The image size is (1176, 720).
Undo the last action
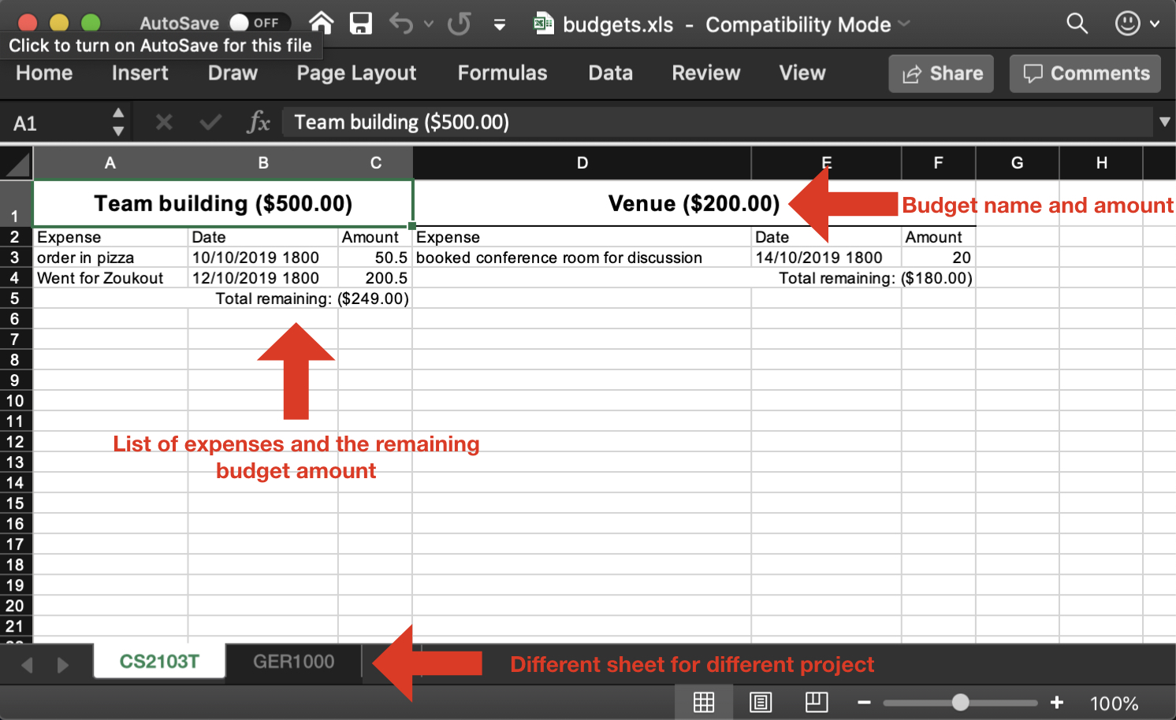pos(400,24)
